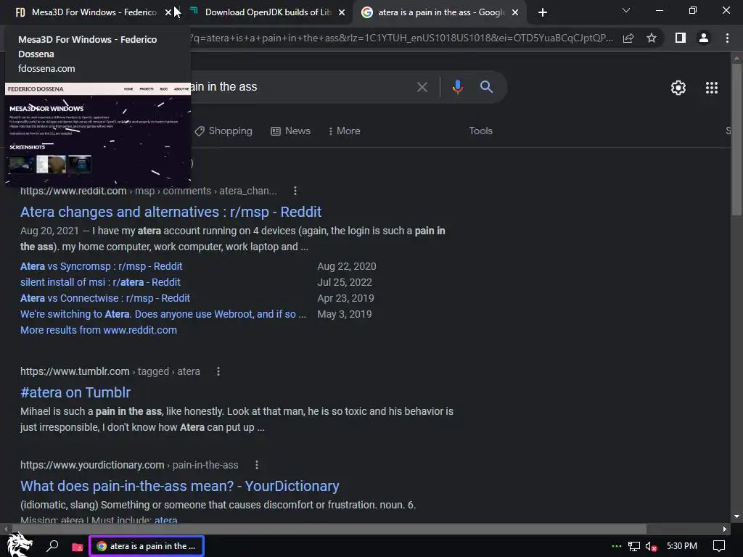Open the network tray icon

[634, 547]
